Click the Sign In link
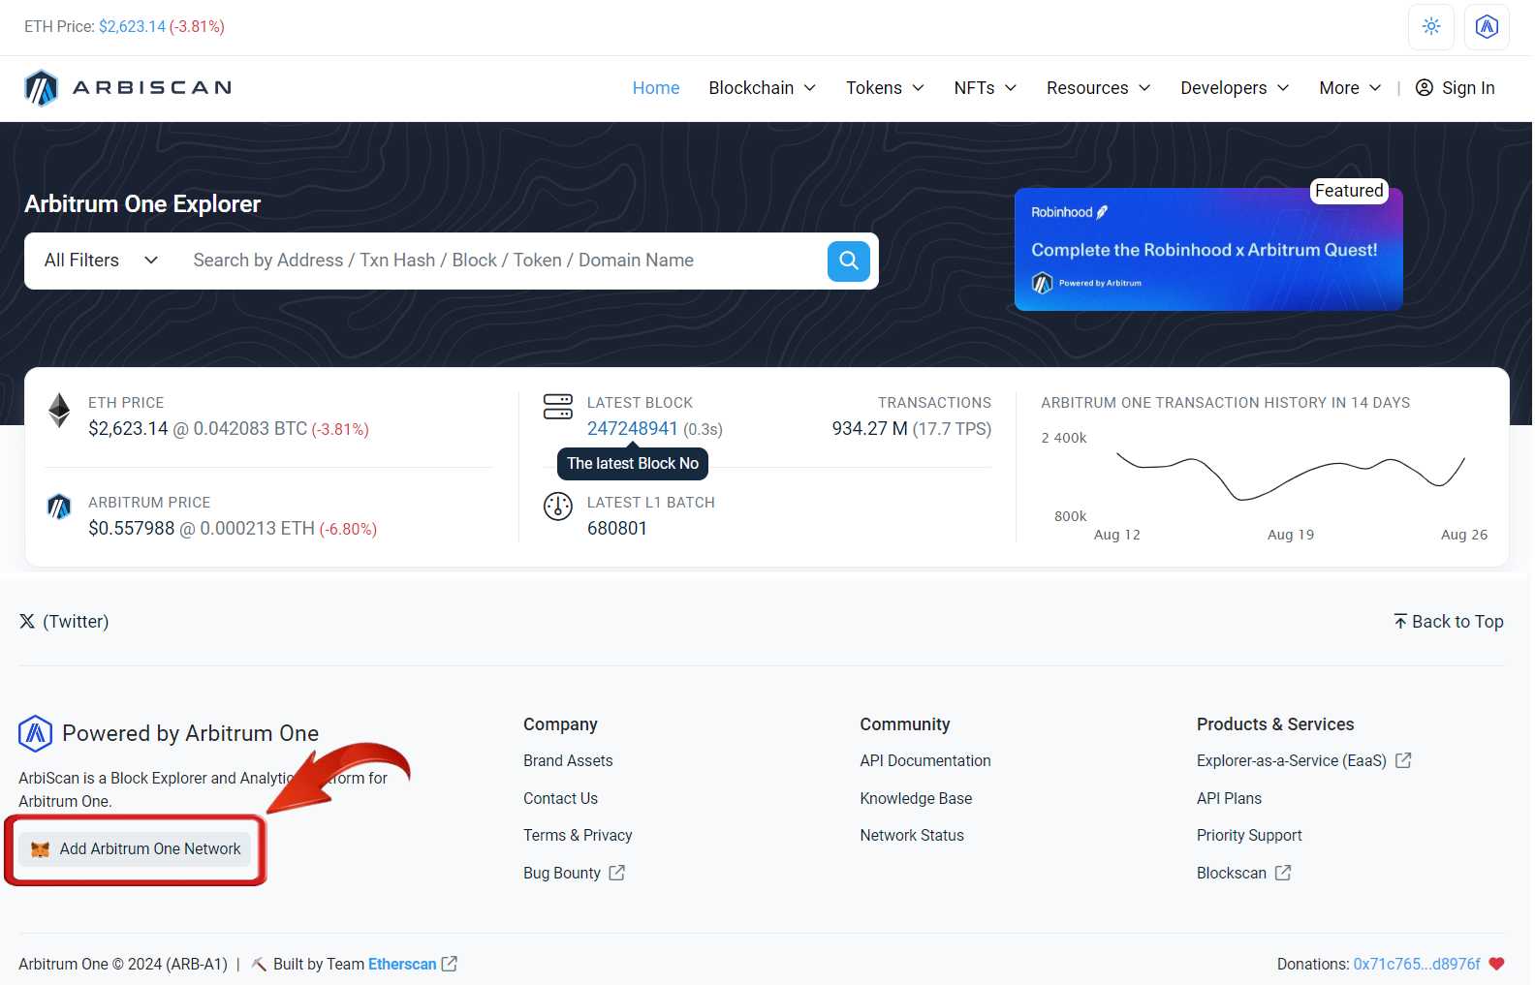 [x=1455, y=88]
